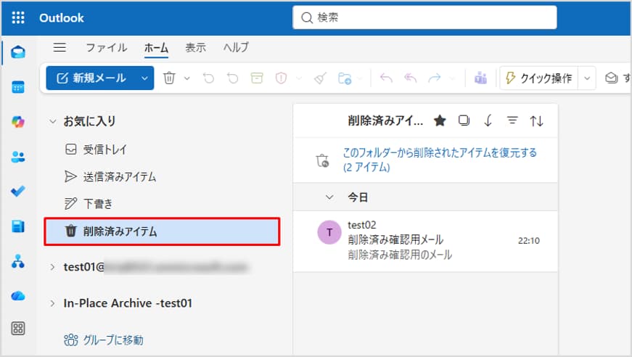Toggle the hamburger navigation pane button
The width and height of the screenshot is (632, 357).
point(60,48)
